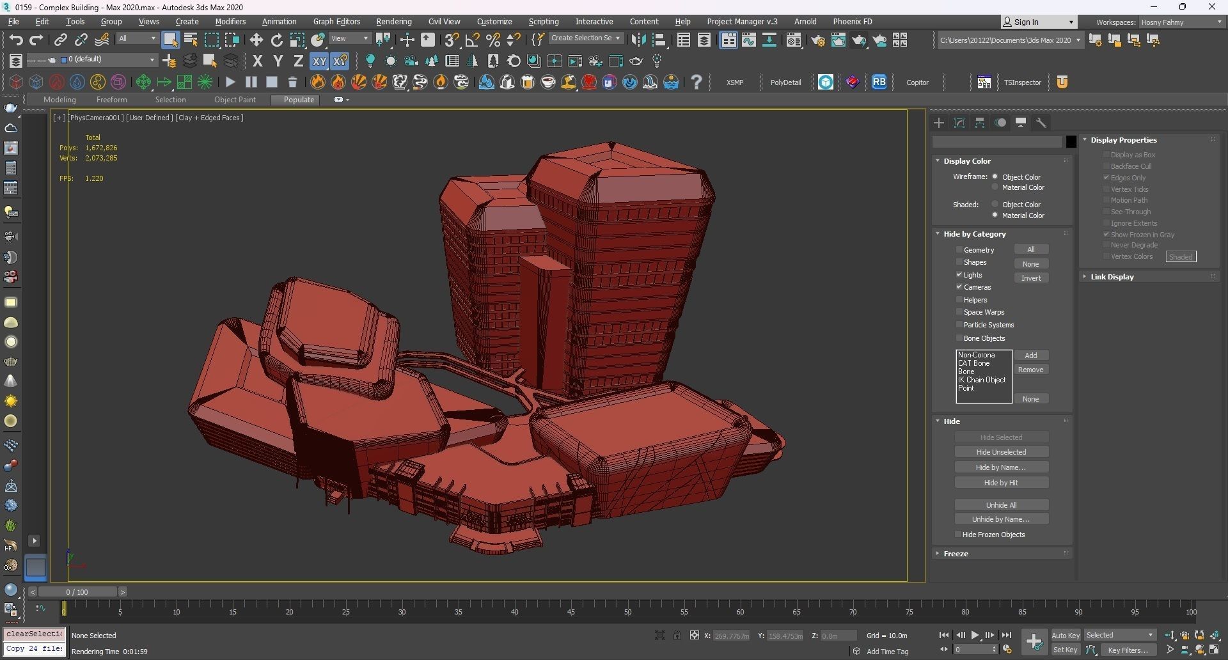This screenshot has height=665, width=1228.
Task: Click the Hide by Name button
Action: point(1002,467)
